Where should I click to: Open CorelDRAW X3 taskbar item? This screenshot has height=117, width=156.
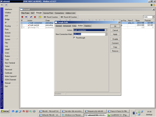click(x=118, y=115)
